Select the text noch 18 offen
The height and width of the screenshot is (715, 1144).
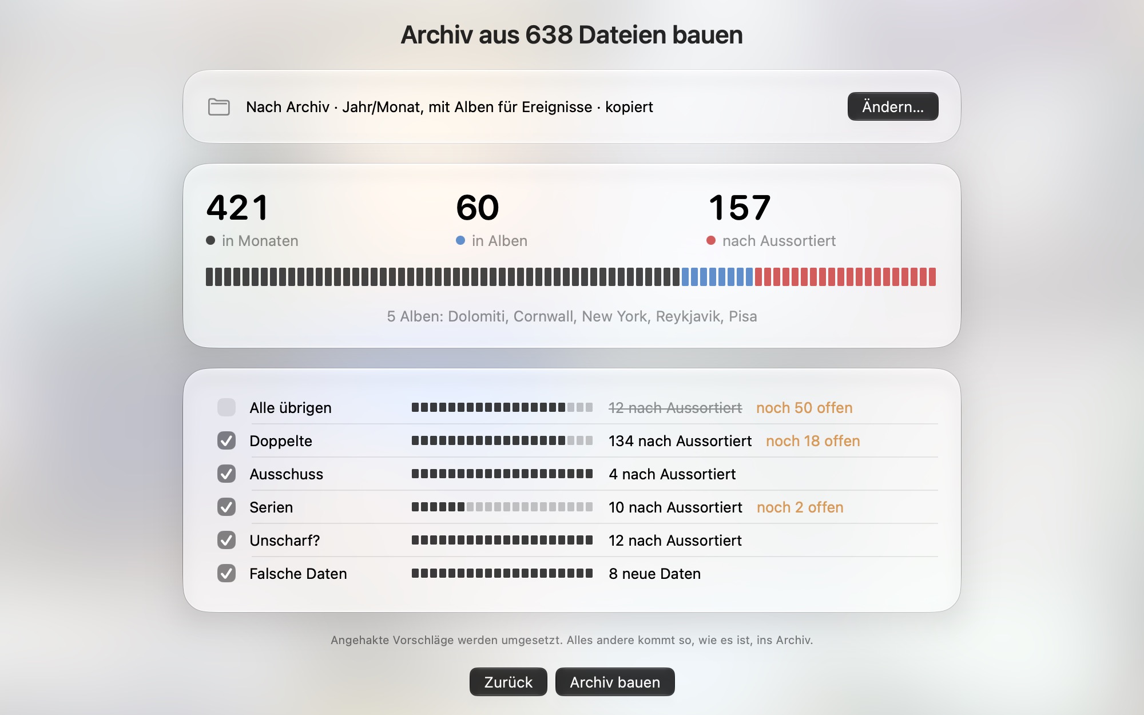tap(813, 441)
